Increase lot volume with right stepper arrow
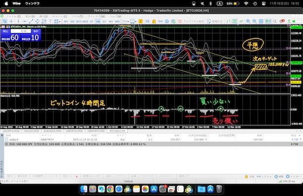Image resolution: width=303 pixels, height=196 pixels. pos(29,31)
